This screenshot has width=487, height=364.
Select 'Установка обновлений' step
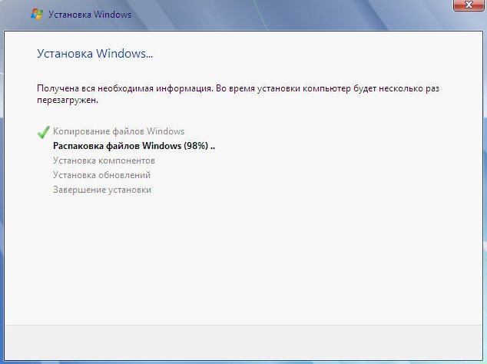tap(101, 175)
